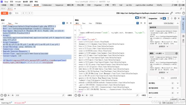186x105 pixels.
Task: Click 应用变更 button in Inspector
Action: [174, 78]
